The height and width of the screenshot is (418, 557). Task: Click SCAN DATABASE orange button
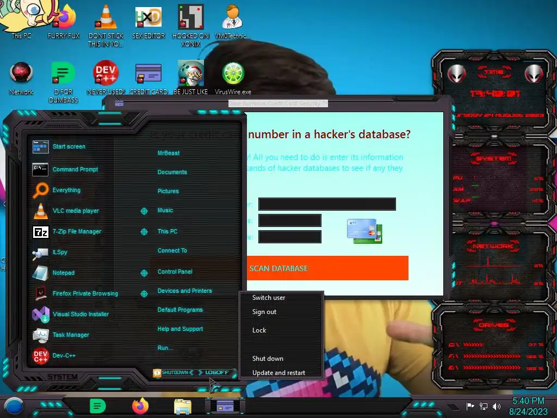click(327, 268)
